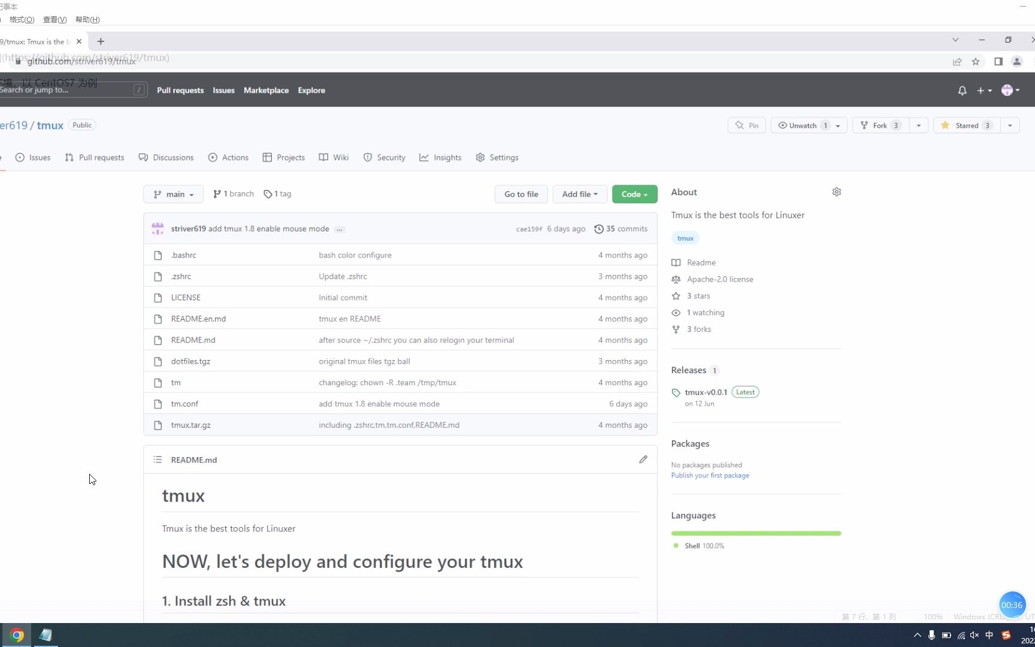Fork the tmux repository
1035x647 pixels.
(880, 125)
